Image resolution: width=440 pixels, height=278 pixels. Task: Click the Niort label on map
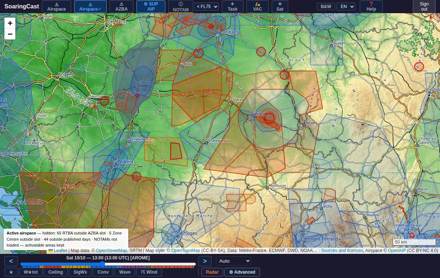(x=69, y=187)
